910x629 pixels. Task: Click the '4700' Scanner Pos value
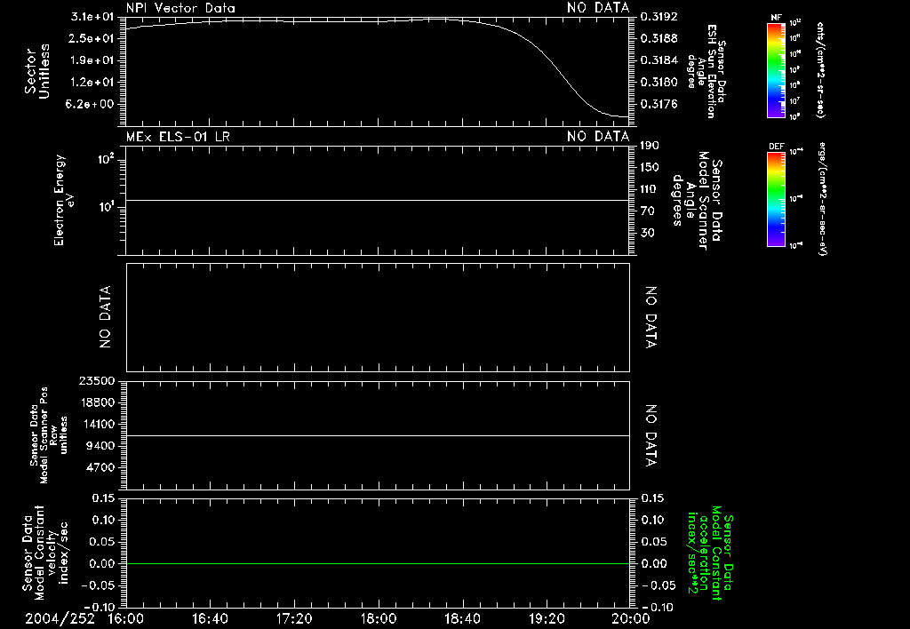pyautogui.click(x=100, y=467)
